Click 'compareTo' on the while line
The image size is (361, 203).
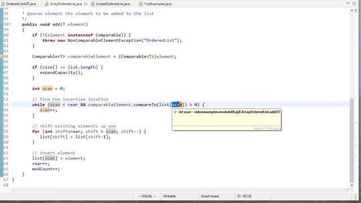[145, 105]
